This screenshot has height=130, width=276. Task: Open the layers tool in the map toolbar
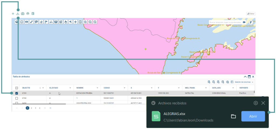[16, 22]
